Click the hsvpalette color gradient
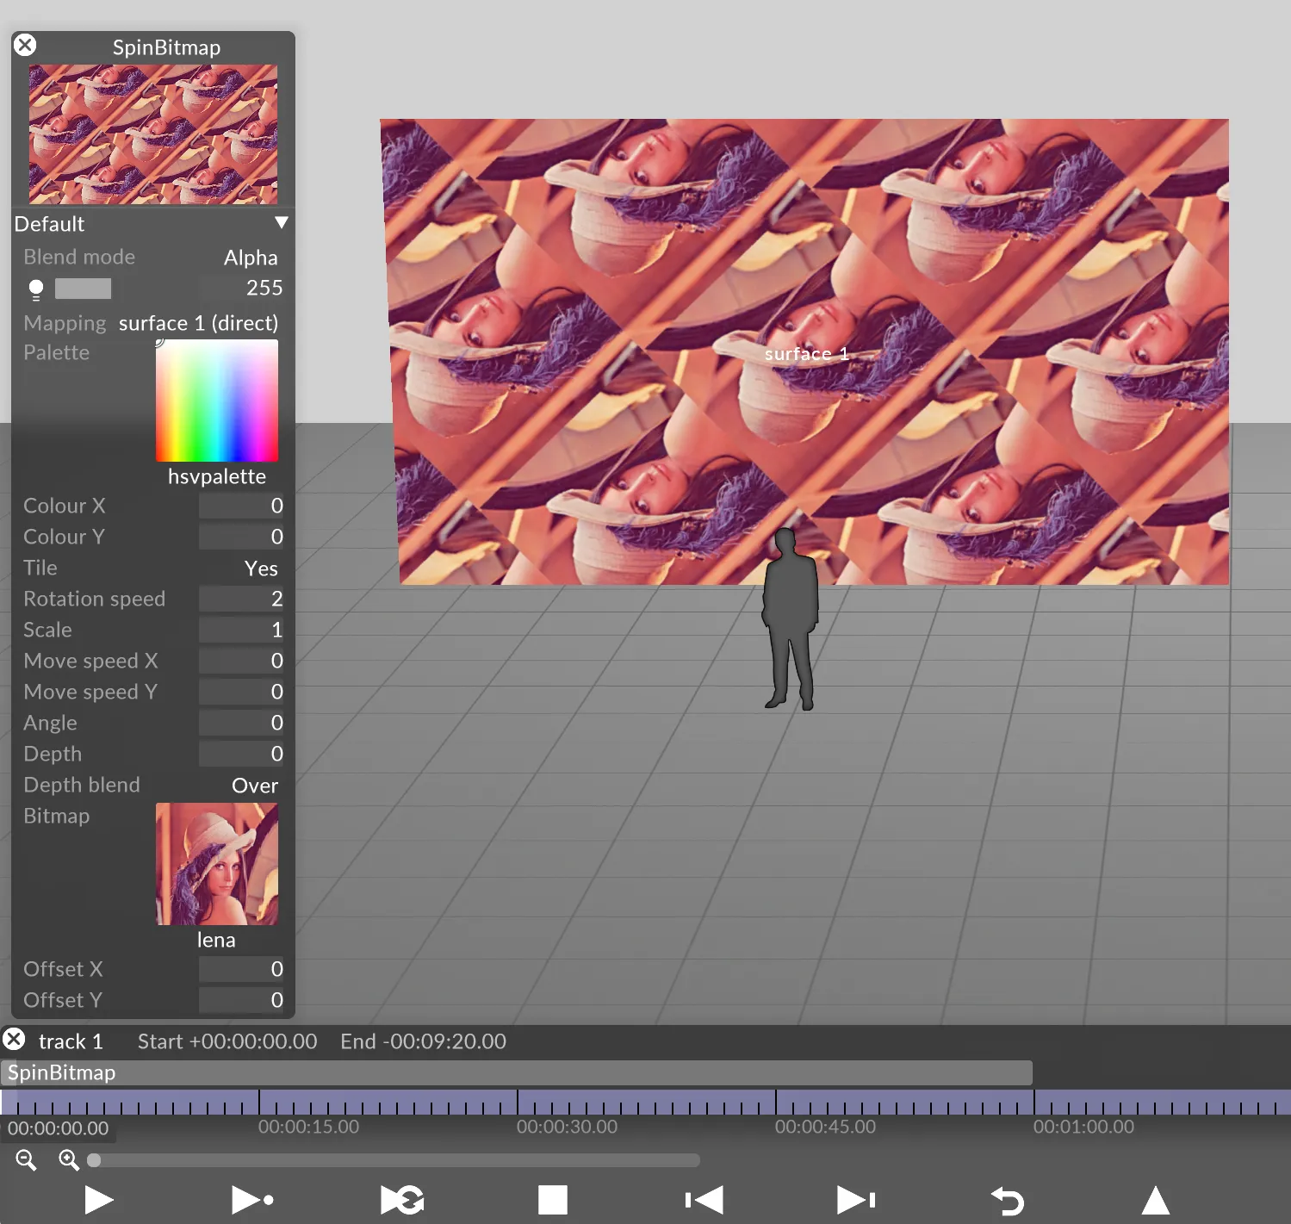 pyautogui.click(x=216, y=401)
